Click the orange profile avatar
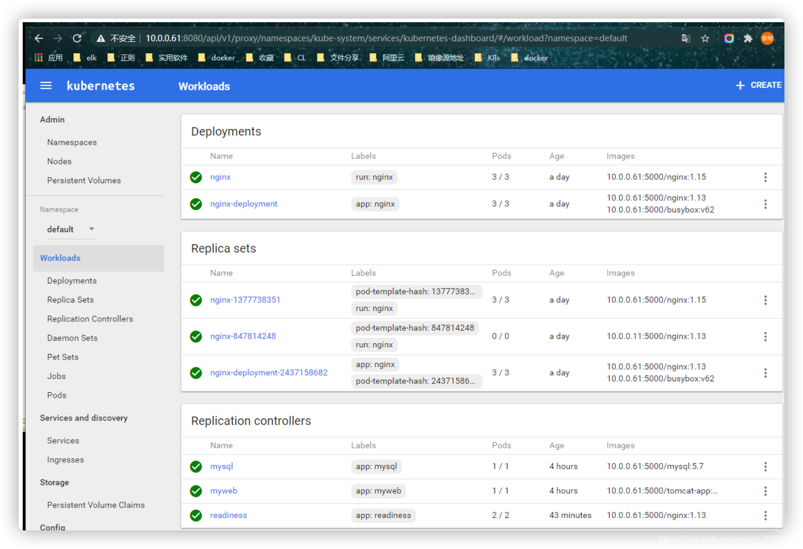This screenshot has width=803, height=549. click(x=767, y=38)
